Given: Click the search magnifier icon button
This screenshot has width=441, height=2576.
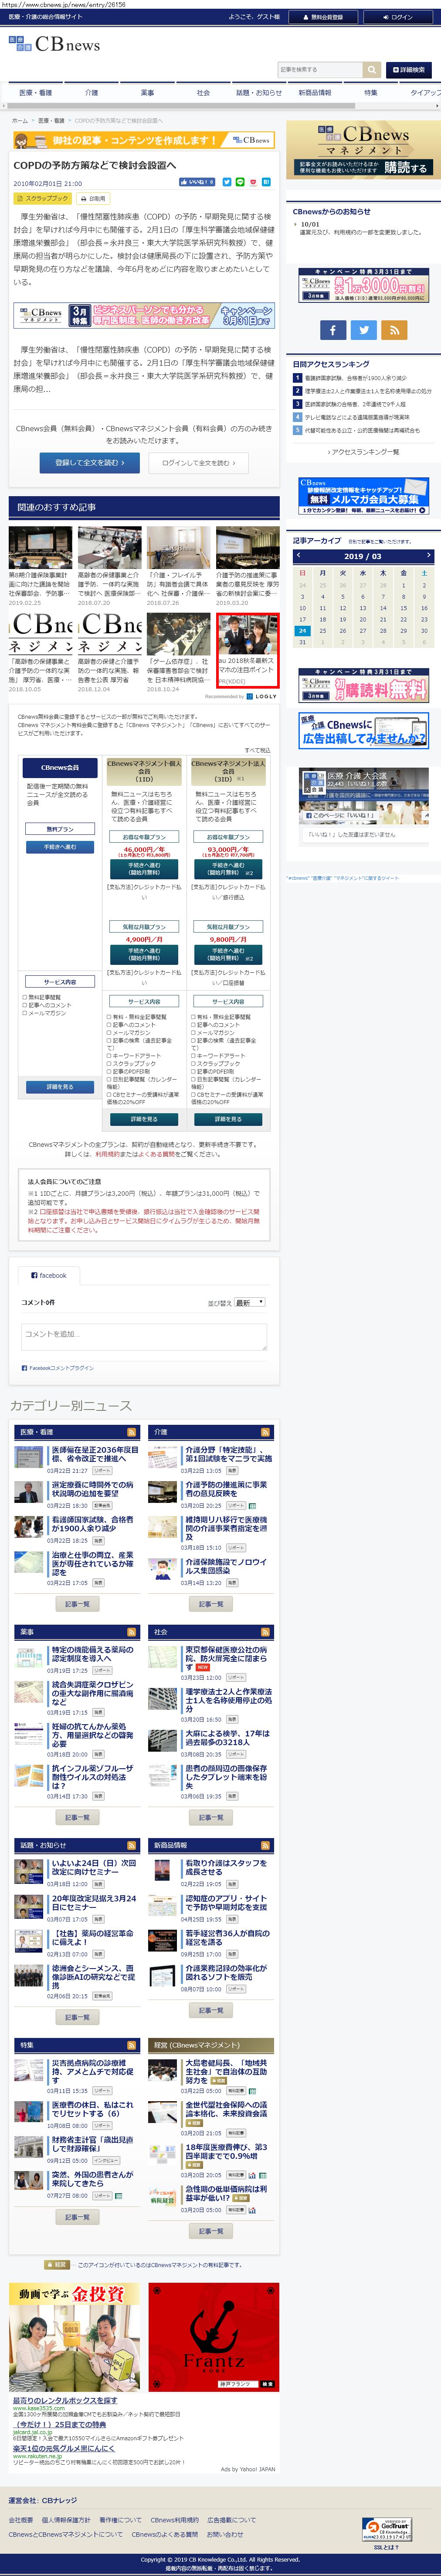Looking at the screenshot, I should [x=371, y=70].
